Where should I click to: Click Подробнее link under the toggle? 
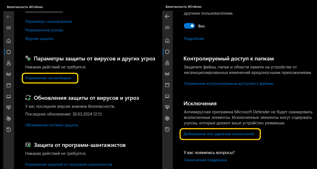194,39
